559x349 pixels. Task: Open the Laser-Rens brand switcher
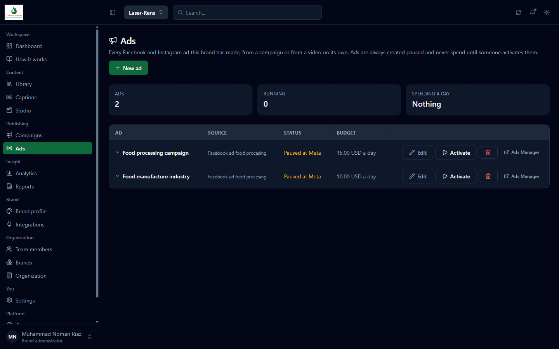(146, 12)
